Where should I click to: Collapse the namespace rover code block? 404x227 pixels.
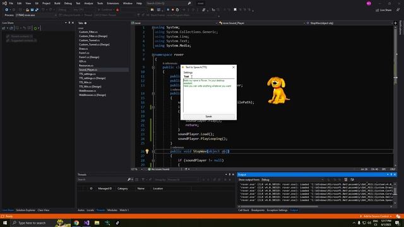[x=153, y=55]
